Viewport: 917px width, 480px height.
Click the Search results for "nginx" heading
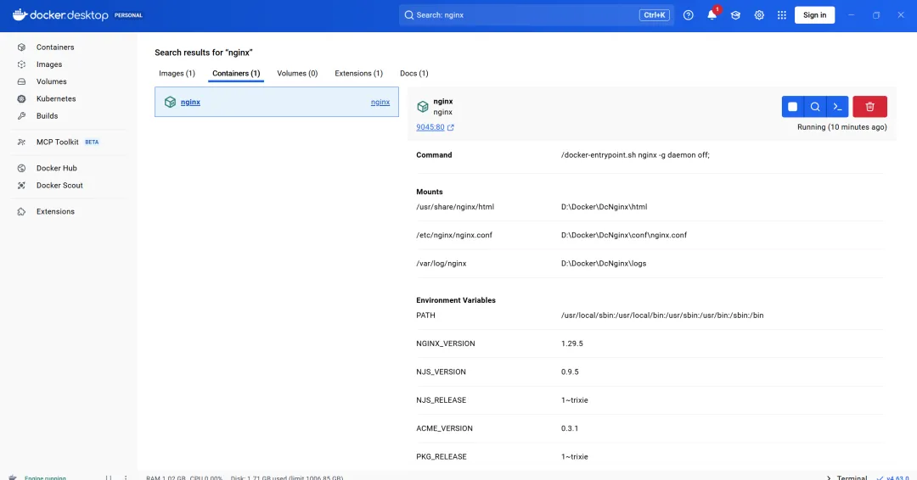[204, 53]
